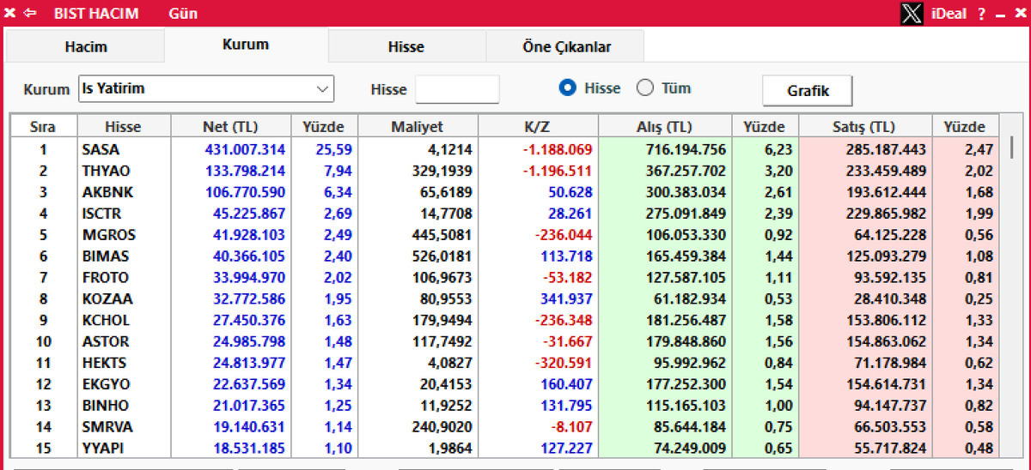This screenshot has height=470, width=1031.
Task: Click Alış value 716.194.756
Action: [x=686, y=149]
